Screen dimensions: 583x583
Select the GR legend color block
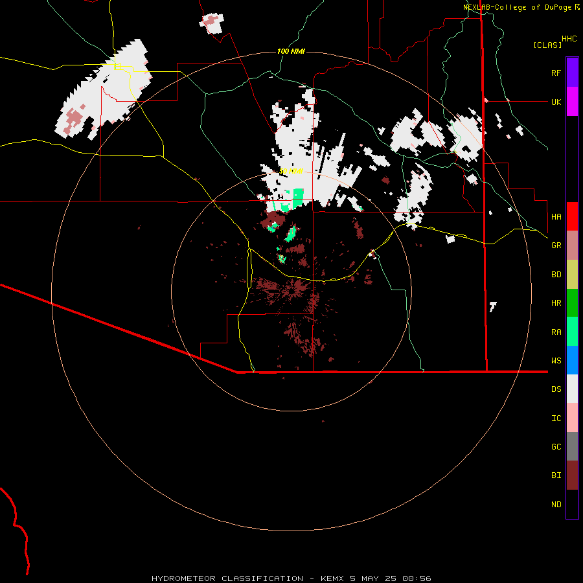point(572,246)
